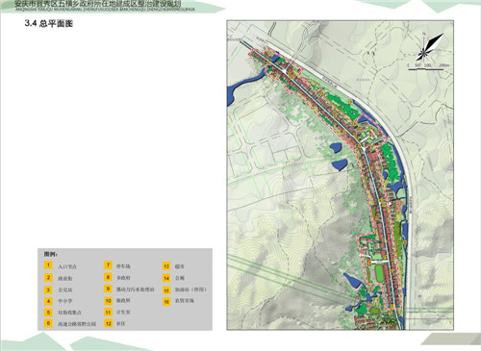Image resolution: width=481 pixels, height=351 pixels.
Task: Click legend marker number 10
Action: click(108, 301)
